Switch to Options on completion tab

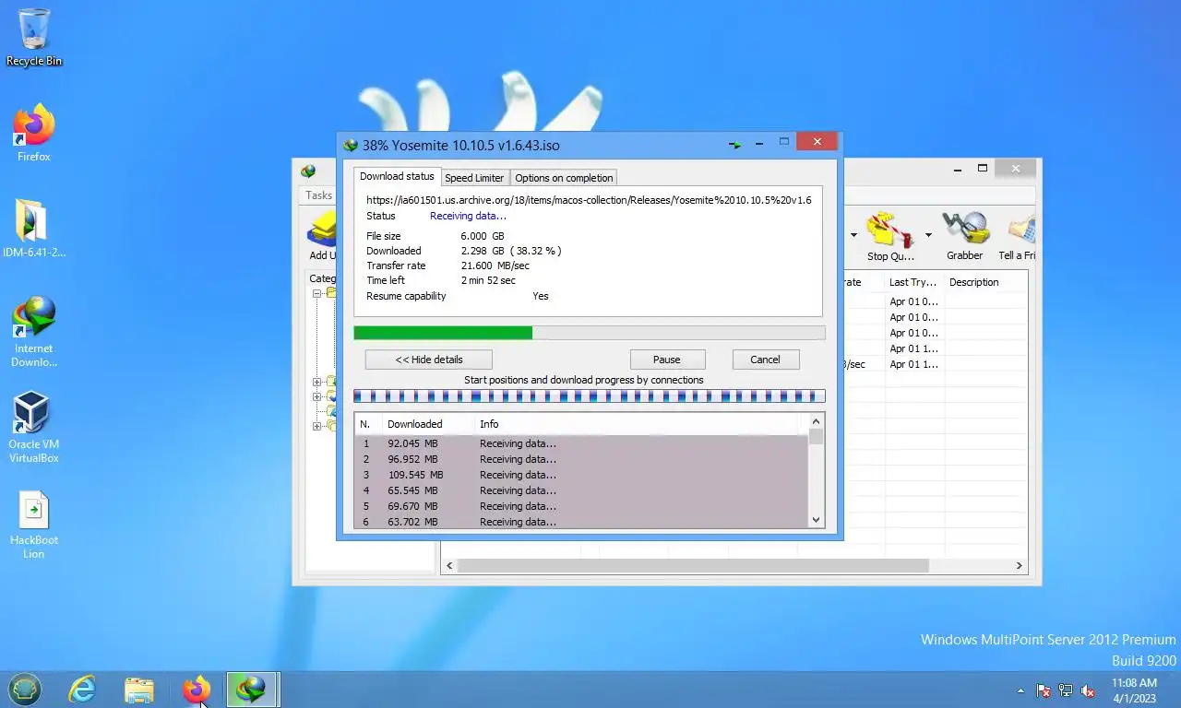(x=564, y=178)
